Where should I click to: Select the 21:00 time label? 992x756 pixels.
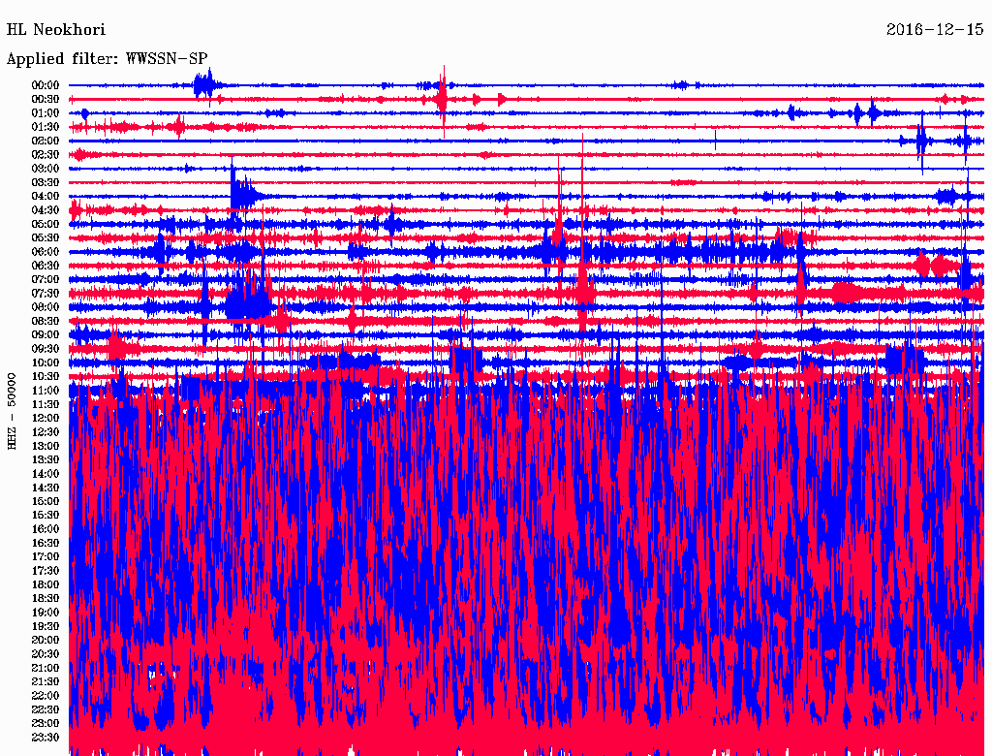pos(46,668)
